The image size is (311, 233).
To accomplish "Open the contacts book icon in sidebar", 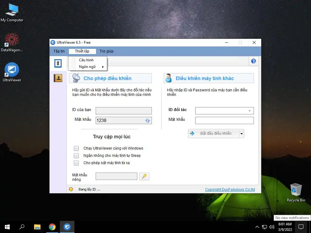I will (58, 78).
